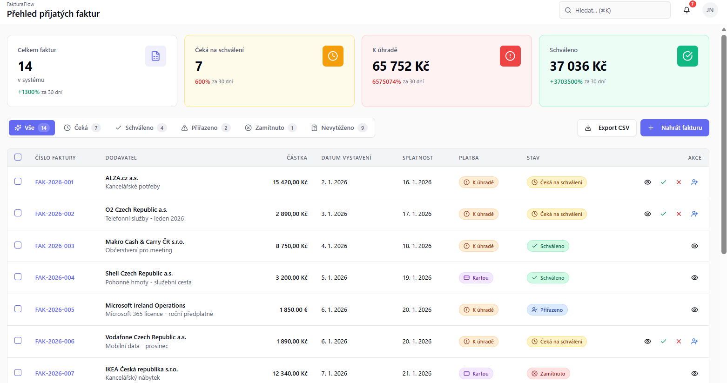
Task: Click the Export CSV button
Action: click(x=606, y=128)
